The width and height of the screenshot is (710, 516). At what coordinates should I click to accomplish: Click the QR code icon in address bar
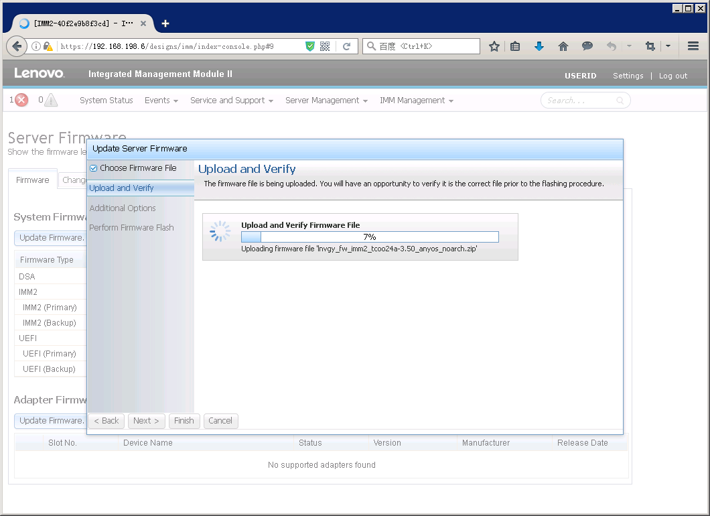tap(325, 46)
